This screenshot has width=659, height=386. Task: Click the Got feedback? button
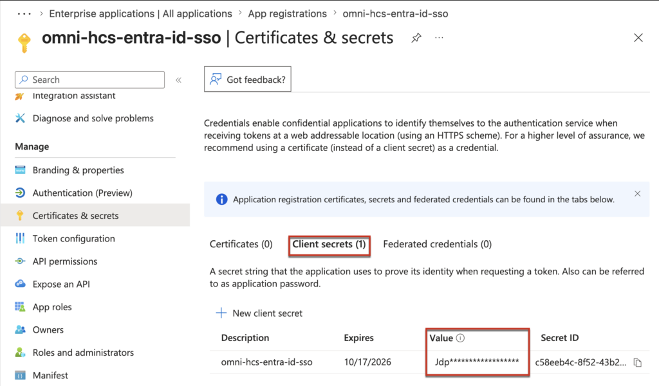[x=248, y=80]
